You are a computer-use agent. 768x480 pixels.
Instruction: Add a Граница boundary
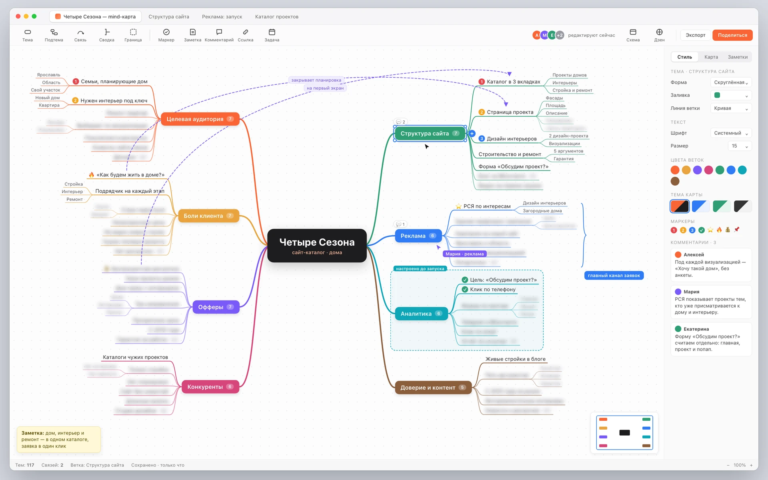pos(133,35)
